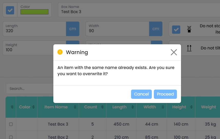Image resolution: width=220 pixels, height=139 pixels.
Task: Click the yellow warning exclamation icon
Action: 60,52
